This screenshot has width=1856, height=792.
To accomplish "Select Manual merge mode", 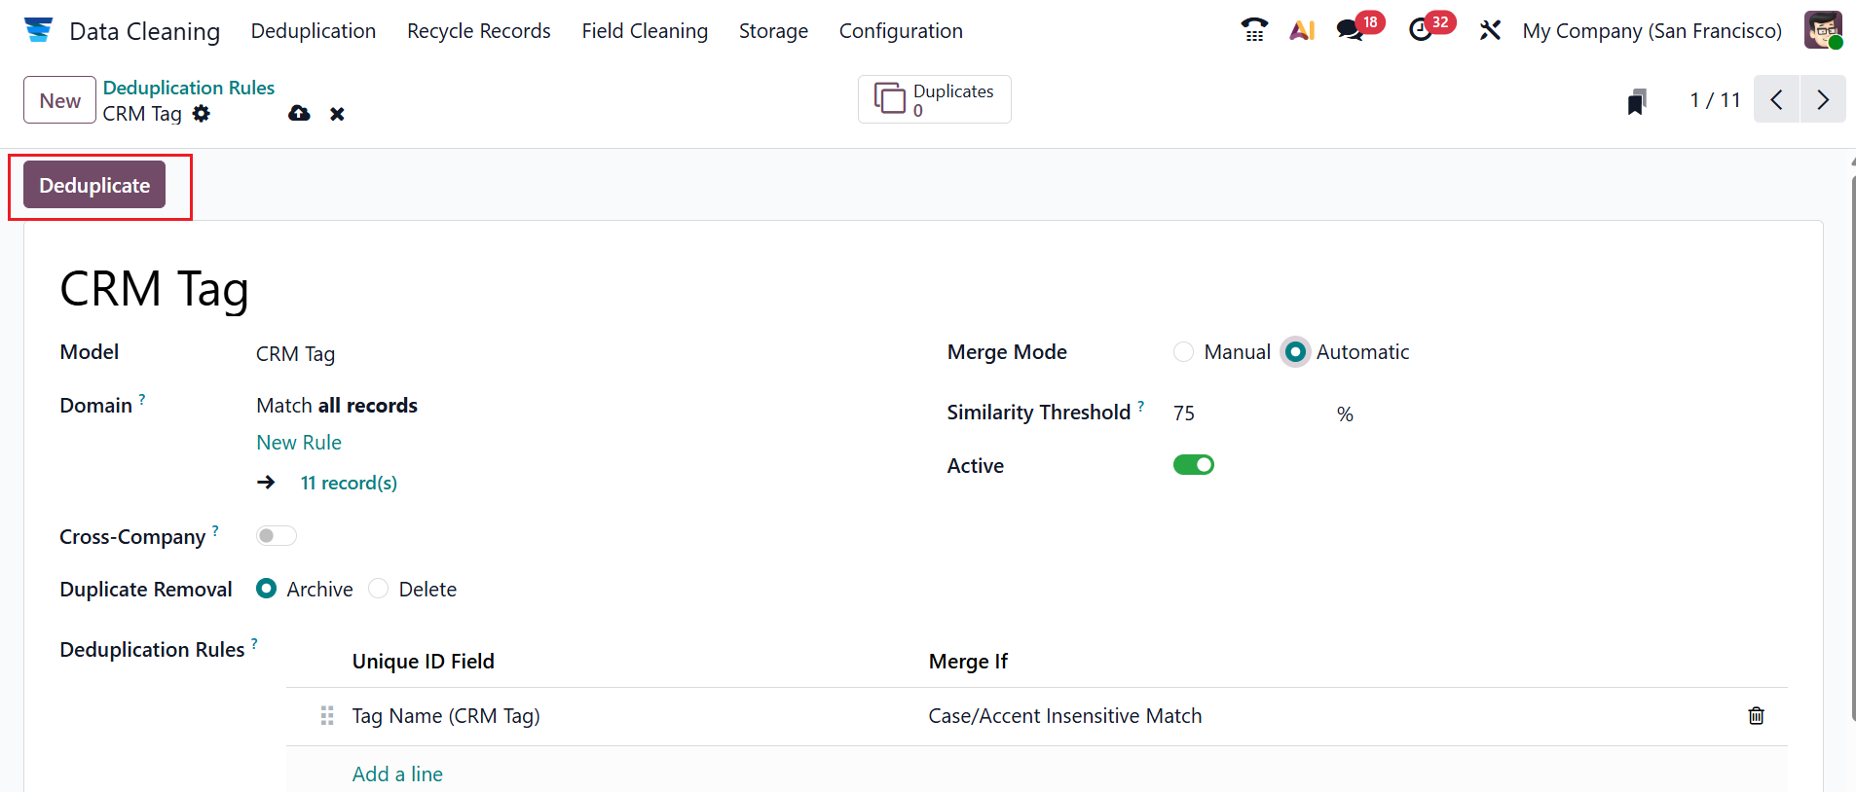I will [x=1184, y=352].
